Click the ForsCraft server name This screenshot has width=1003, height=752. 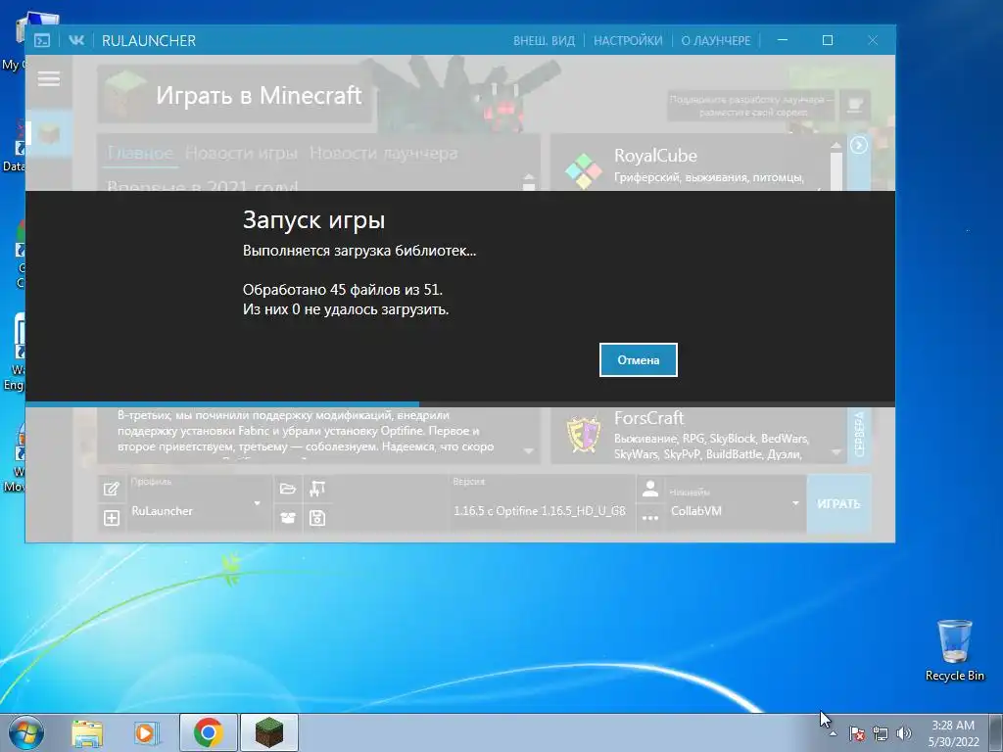coord(649,417)
